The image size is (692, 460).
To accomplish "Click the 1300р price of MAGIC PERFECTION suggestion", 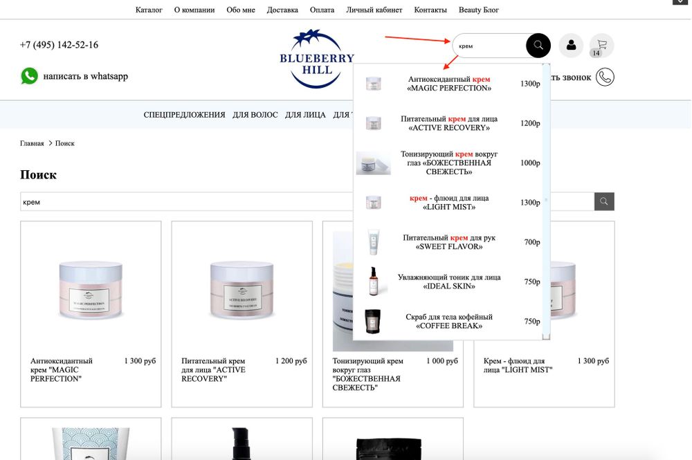I will click(x=530, y=84).
